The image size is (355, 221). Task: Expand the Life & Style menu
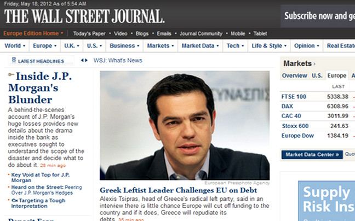(x=269, y=46)
